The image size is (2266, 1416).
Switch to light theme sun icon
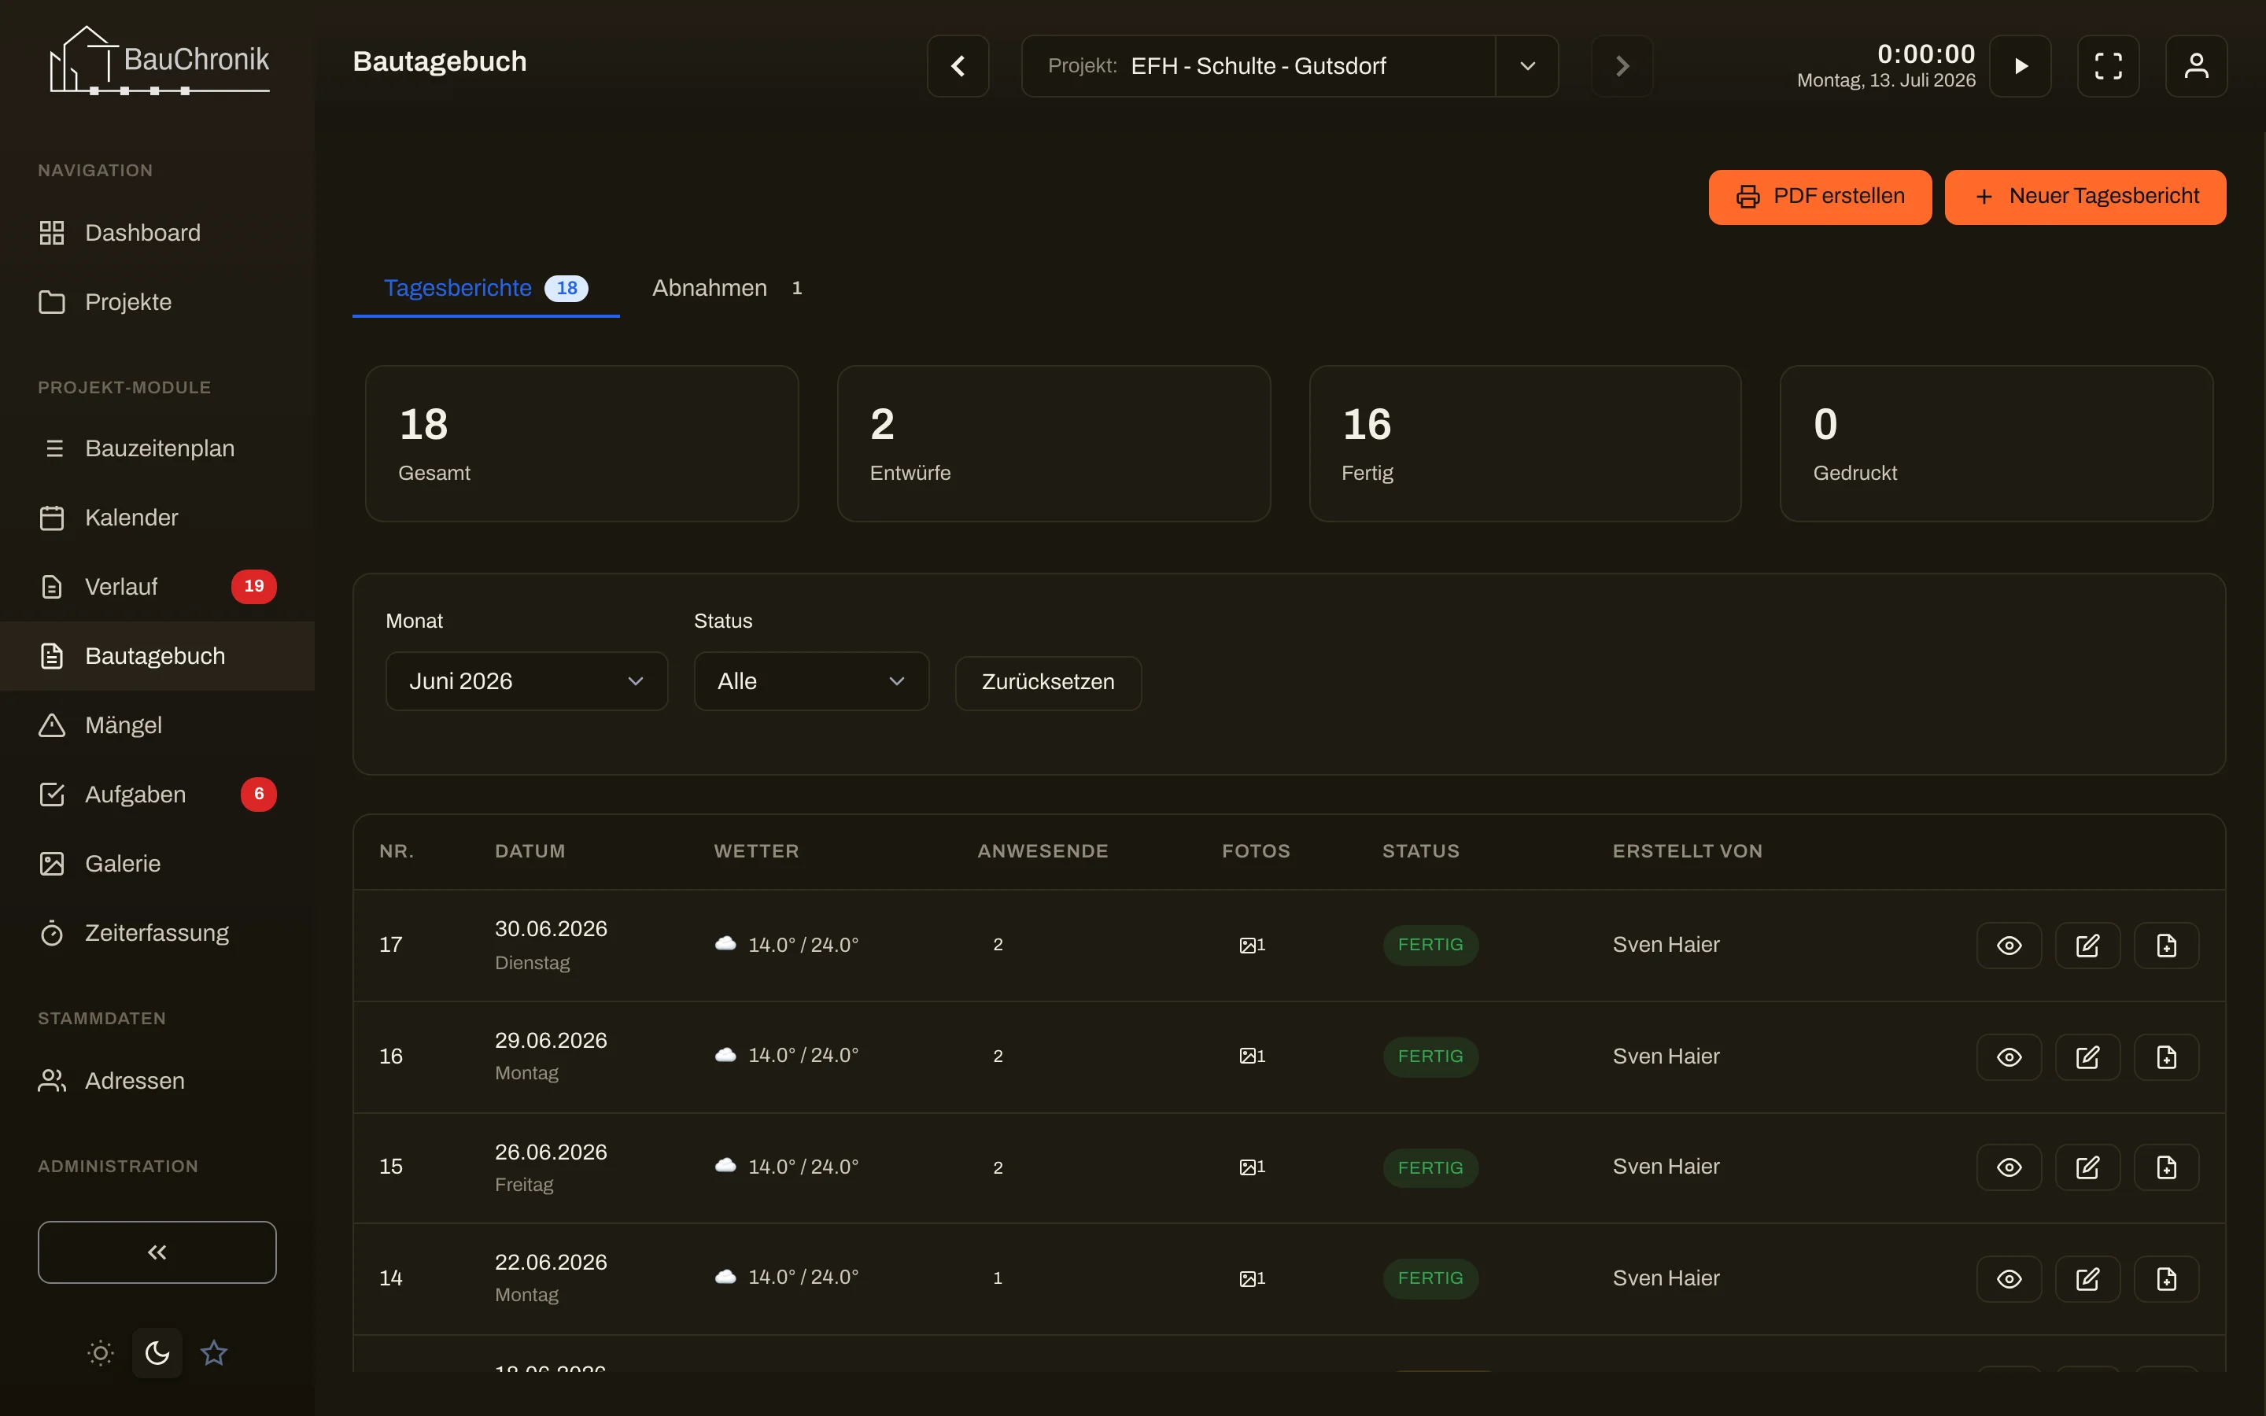[x=100, y=1352]
